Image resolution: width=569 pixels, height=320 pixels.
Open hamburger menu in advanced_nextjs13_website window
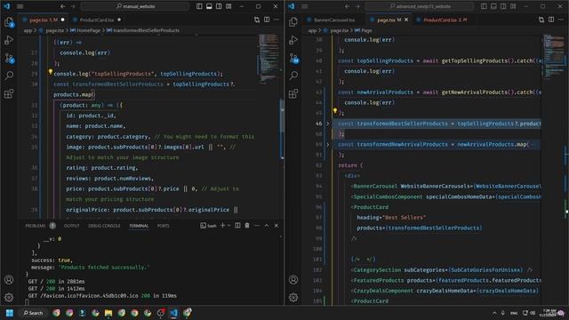click(305, 6)
